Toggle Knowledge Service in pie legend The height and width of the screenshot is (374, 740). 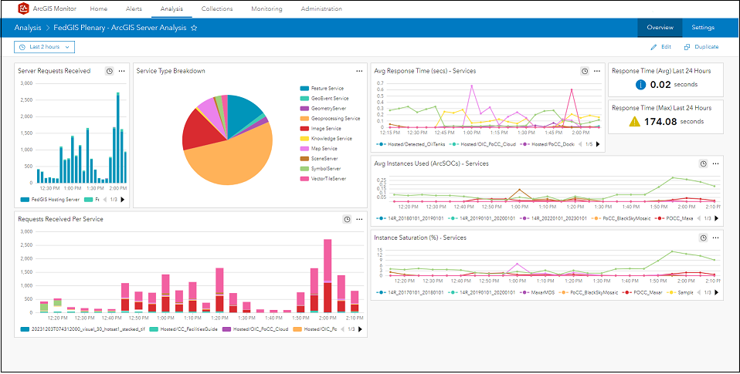[326, 139]
